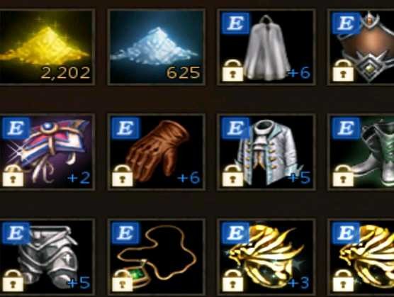Toggle the padlock on the necklace

123,281
